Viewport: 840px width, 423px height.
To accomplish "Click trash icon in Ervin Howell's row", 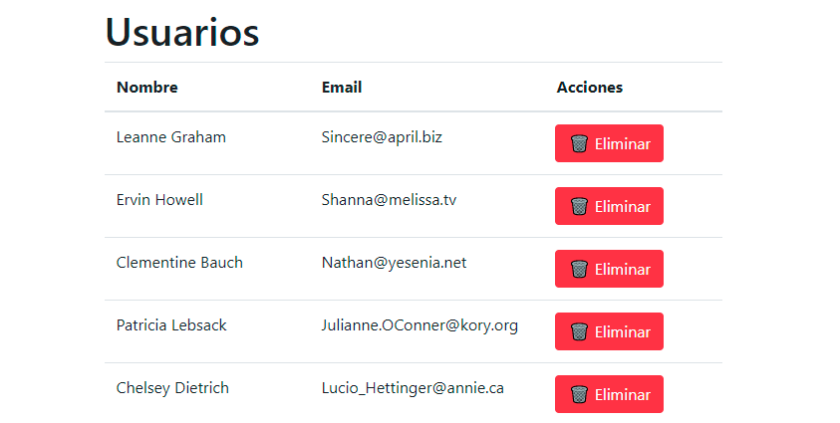I will [579, 206].
